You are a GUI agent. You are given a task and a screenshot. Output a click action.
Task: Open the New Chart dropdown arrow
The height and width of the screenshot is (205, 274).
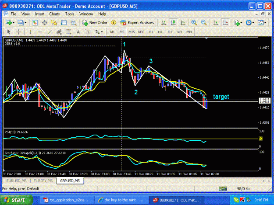click(14, 23)
